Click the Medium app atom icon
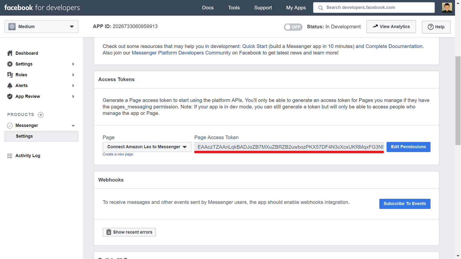The width and height of the screenshot is (461, 259). (x=12, y=26)
